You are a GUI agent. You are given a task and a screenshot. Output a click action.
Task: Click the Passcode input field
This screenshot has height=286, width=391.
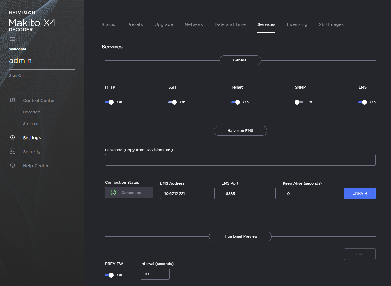click(240, 160)
